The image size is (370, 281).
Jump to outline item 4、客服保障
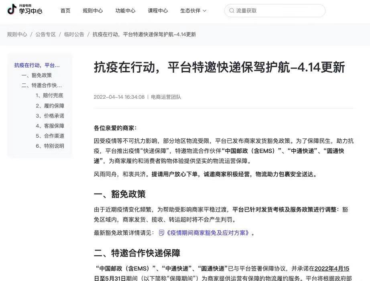pos(50,126)
